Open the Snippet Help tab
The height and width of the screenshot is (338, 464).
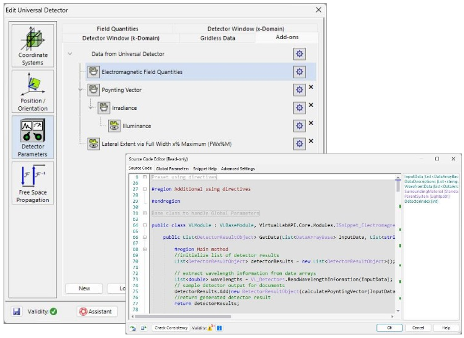click(x=205, y=169)
